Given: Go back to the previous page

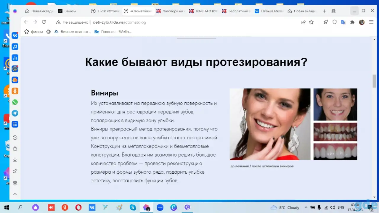Looking at the screenshot, I should tap(26, 22).
